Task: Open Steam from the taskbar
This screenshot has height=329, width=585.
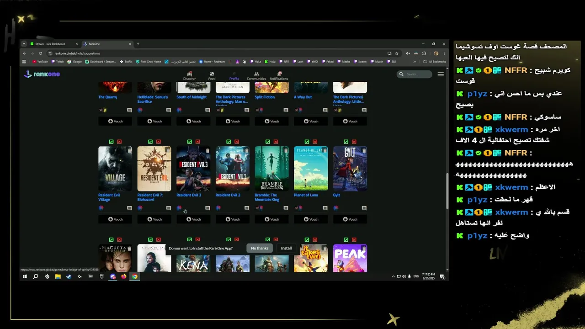Action: pyautogui.click(x=69, y=276)
